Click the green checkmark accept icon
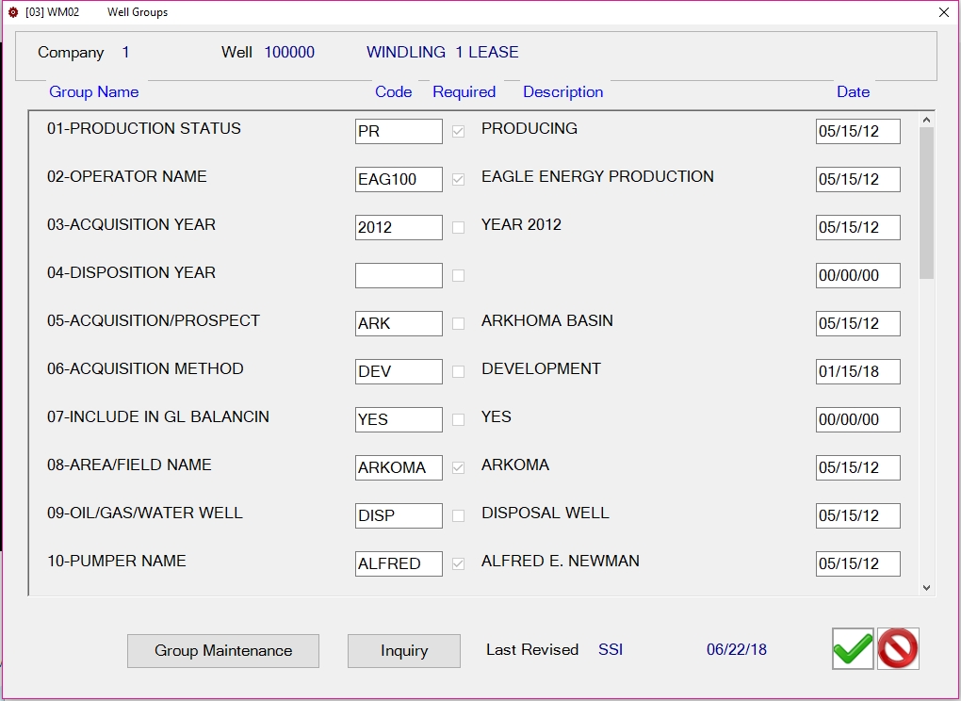This screenshot has width=961, height=701. 853,649
